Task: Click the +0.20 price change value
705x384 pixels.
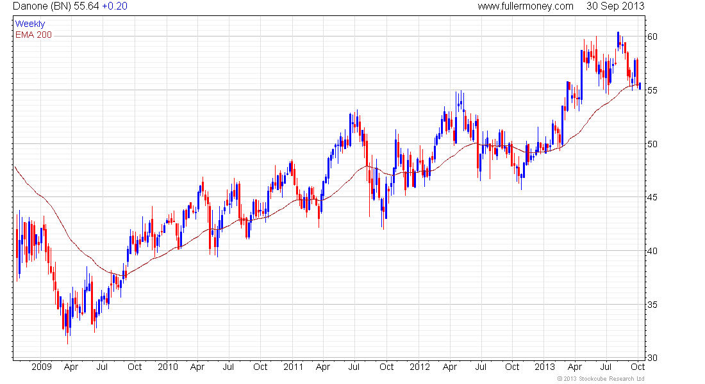Action: pos(115,6)
